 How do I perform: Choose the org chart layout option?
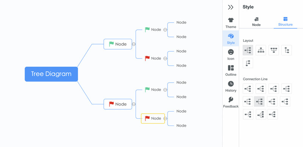(x=261, y=50)
